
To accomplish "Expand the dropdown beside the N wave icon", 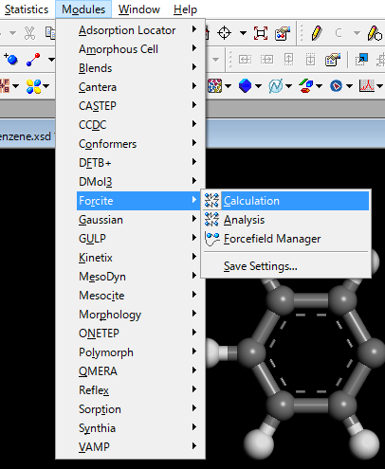I will 288,86.
